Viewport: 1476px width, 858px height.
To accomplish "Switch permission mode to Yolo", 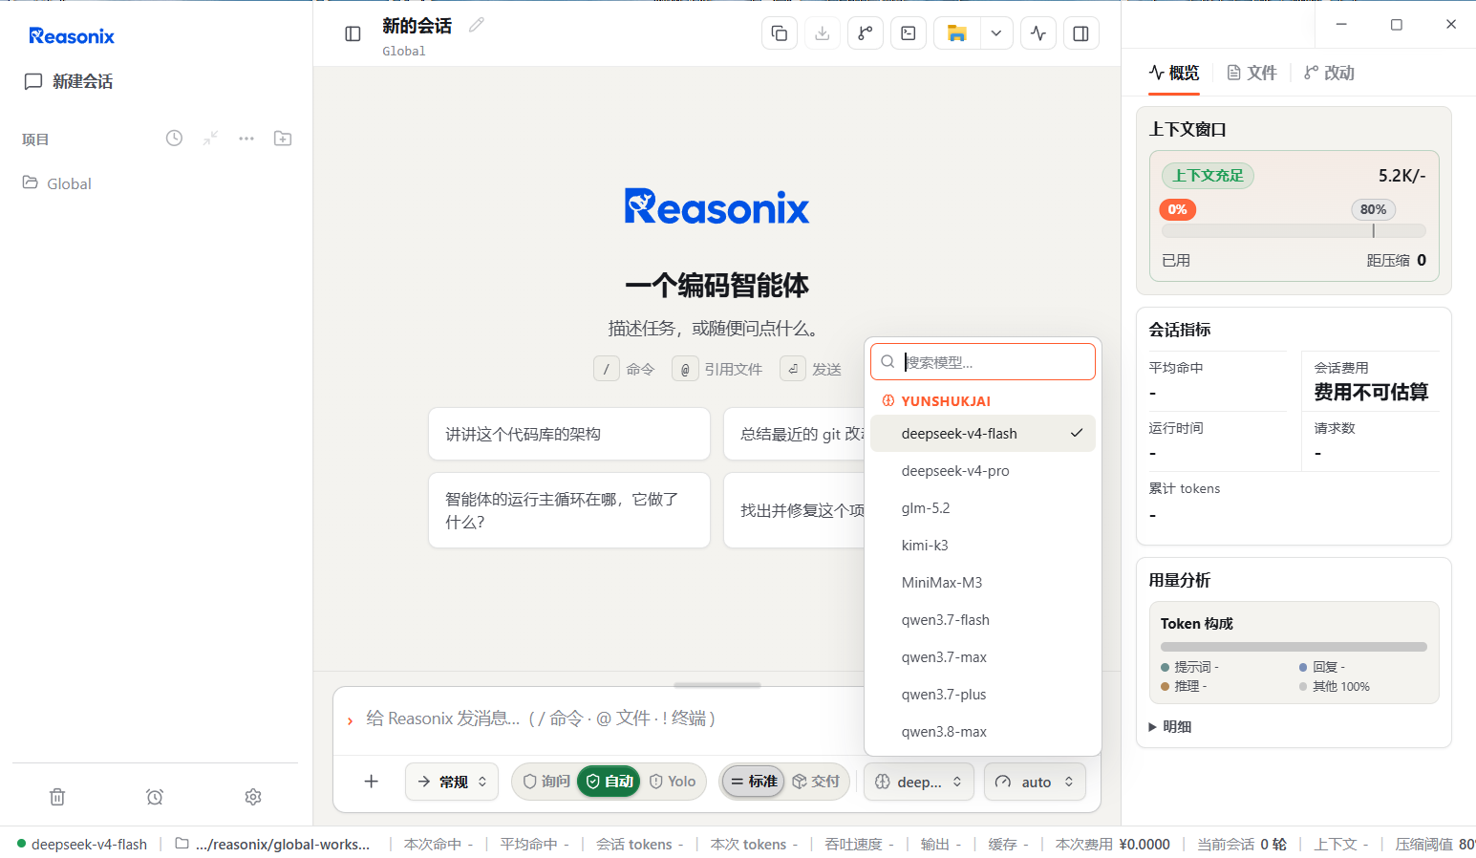I will click(673, 782).
